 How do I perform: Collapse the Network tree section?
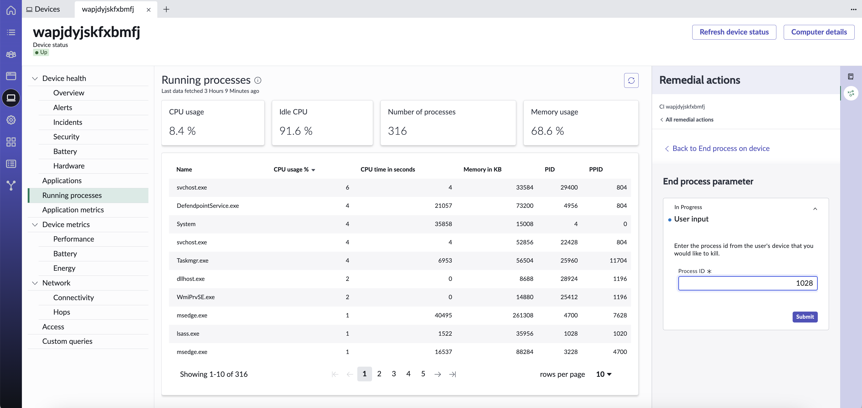(35, 283)
